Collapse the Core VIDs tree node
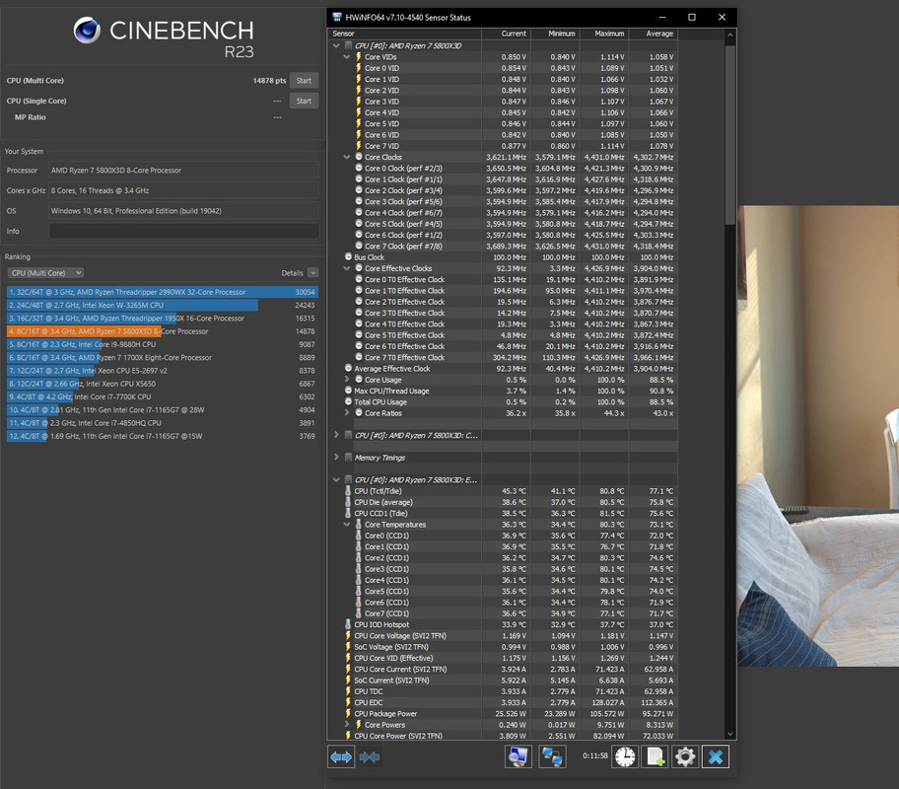Screen dimensions: 899x789 click(x=346, y=57)
